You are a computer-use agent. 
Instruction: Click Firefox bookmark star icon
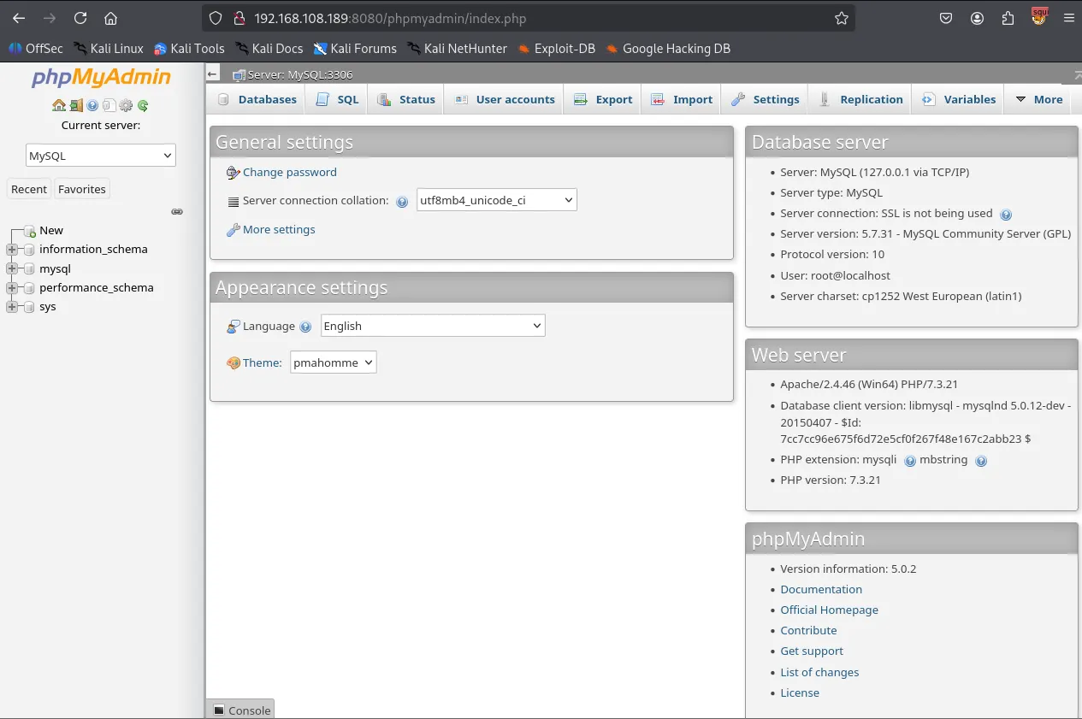(842, 18)
